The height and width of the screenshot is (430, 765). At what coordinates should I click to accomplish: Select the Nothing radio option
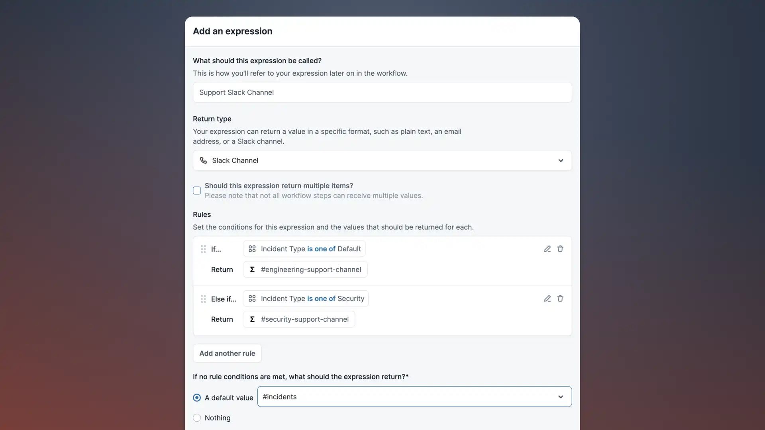point(197,418)
